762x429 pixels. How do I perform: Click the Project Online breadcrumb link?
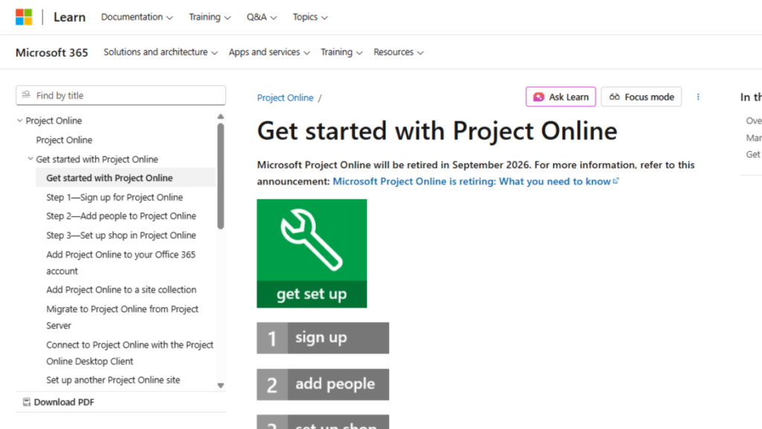[285, 97]
